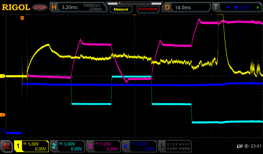Open the Measure menu
This screenshot has width=263, height=154.
click(x=121, y=9)
